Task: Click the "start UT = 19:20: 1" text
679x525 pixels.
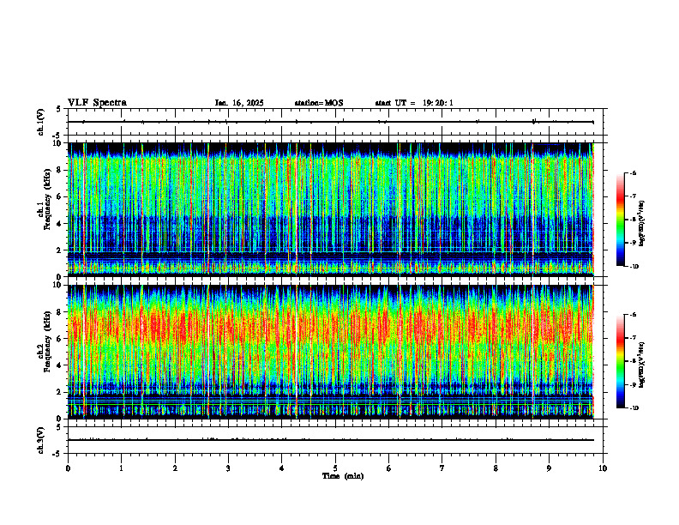Action: (414, 103)
